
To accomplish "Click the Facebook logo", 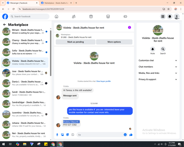I will (x=5, y=17).
